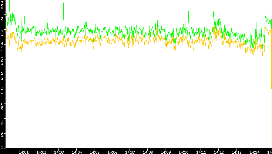Click the 14:05 time axis label

click(94, 152)
